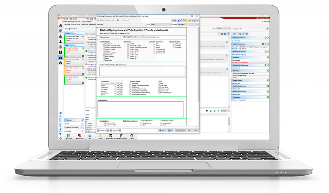This screenshot has height=193, width=329.
Task: Click the Fax button in form window
Action: click(170, 130)
